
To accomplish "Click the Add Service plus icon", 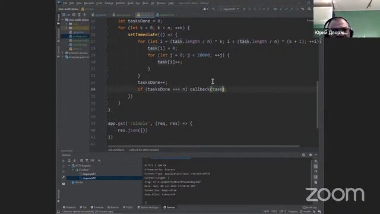I will (x=99, y=160).
